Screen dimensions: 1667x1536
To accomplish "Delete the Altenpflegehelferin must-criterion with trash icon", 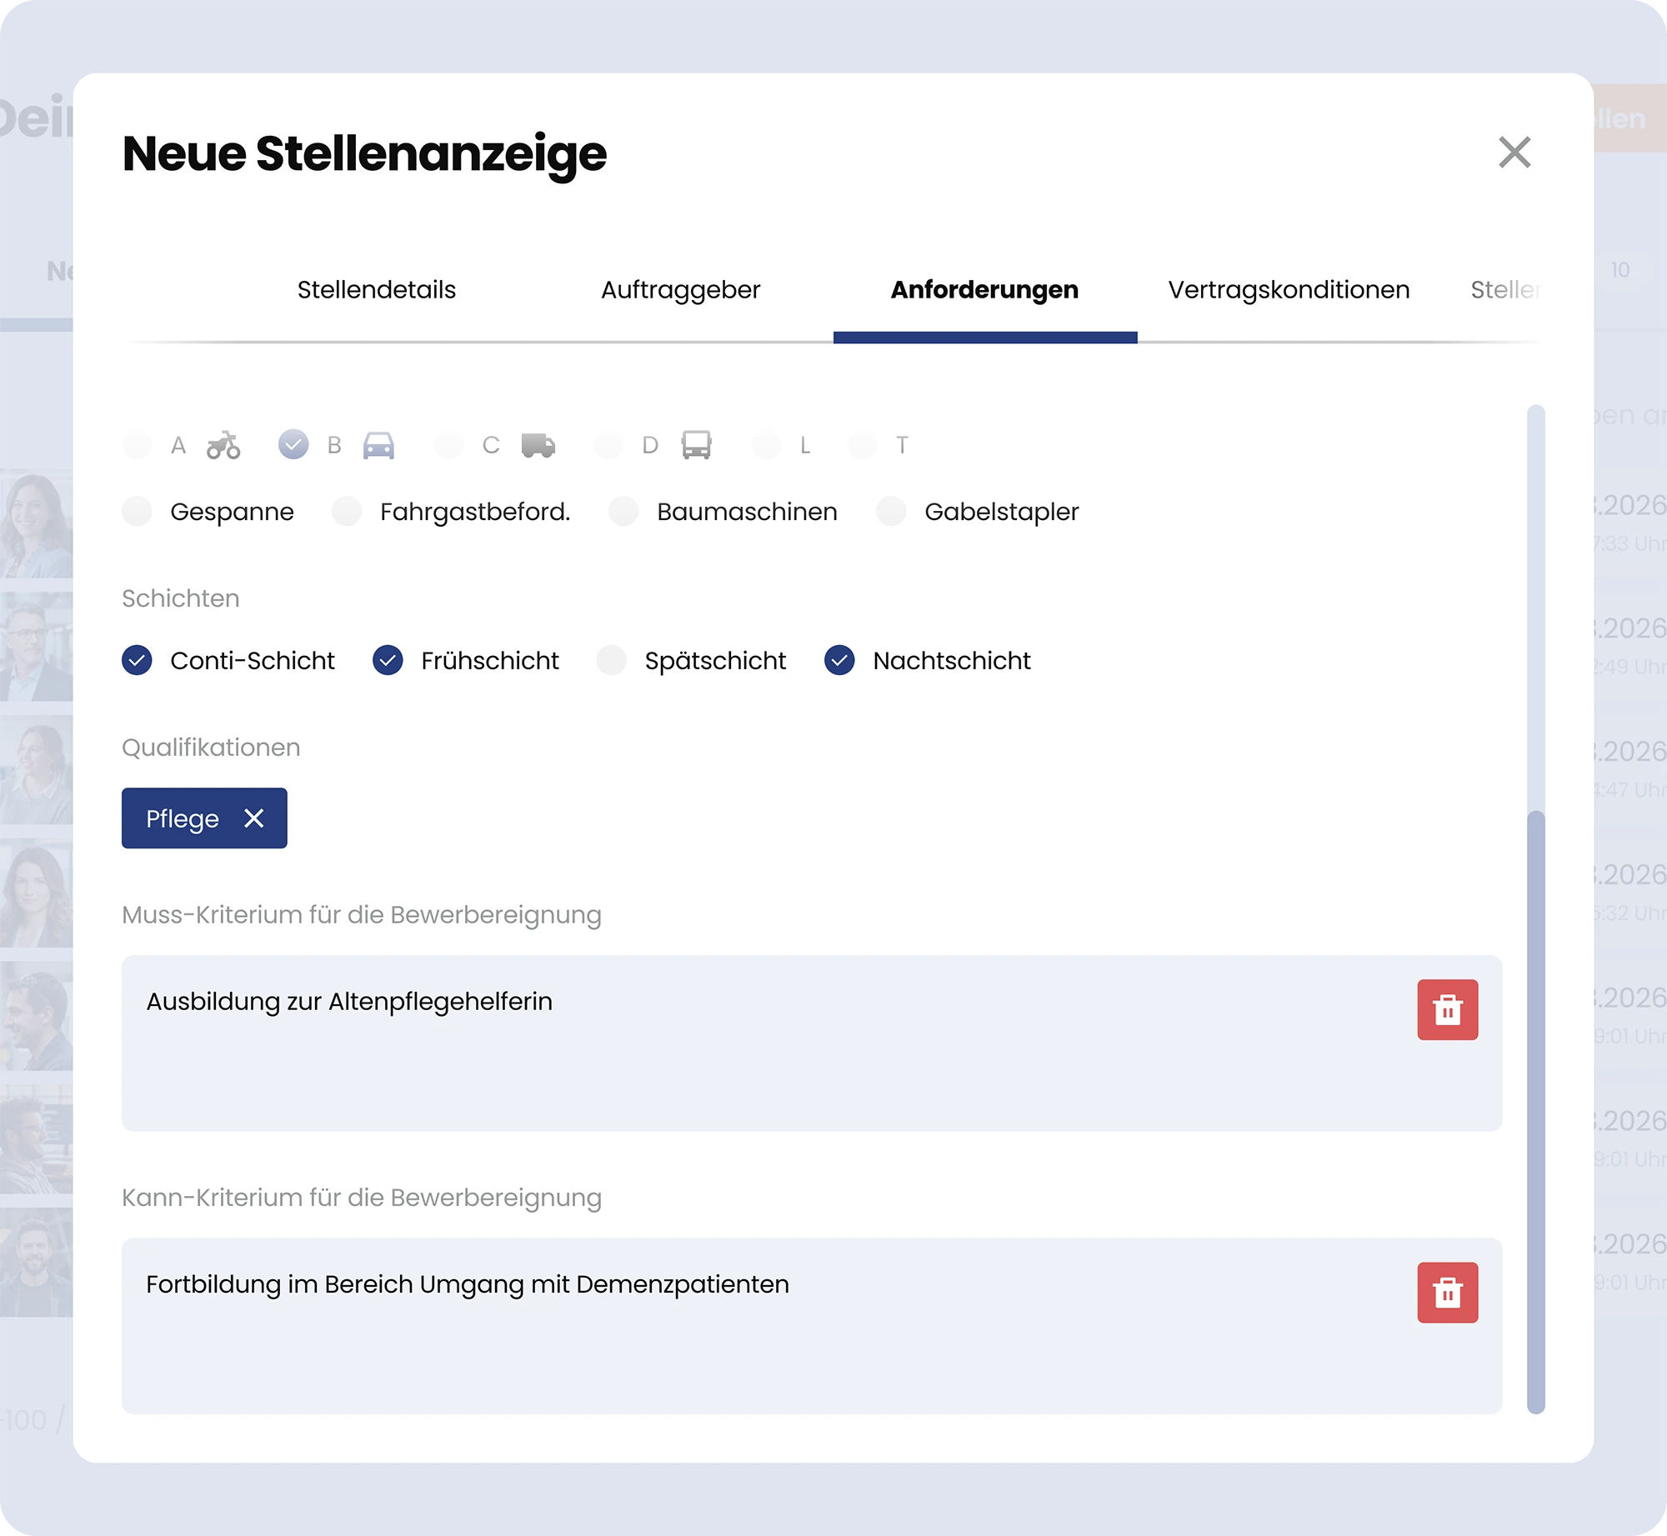I will (x=1447, y=1009).
